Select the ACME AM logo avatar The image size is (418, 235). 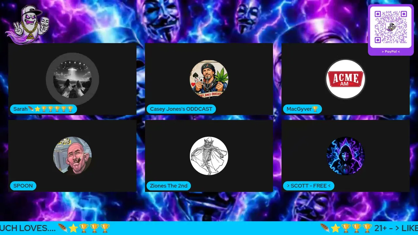click(x=346, y=79)
